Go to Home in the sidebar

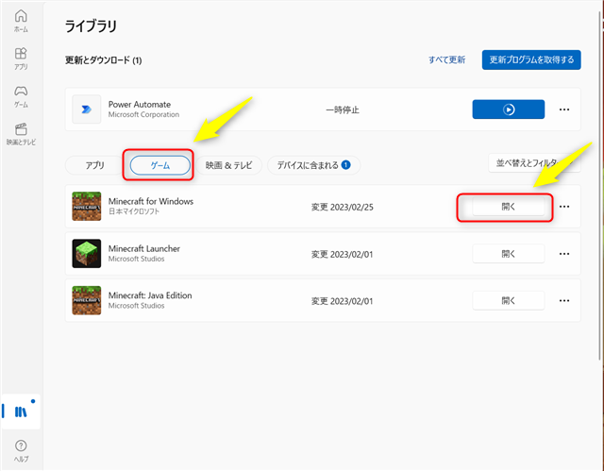click(x=21, y=21)
